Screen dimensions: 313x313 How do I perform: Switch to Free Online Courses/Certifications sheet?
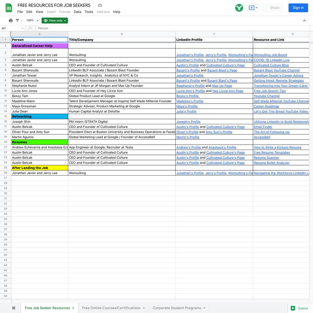point(111,308)
